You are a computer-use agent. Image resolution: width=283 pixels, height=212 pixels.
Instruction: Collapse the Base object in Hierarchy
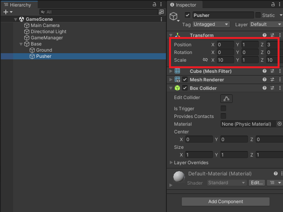click(x=21, y=44)
